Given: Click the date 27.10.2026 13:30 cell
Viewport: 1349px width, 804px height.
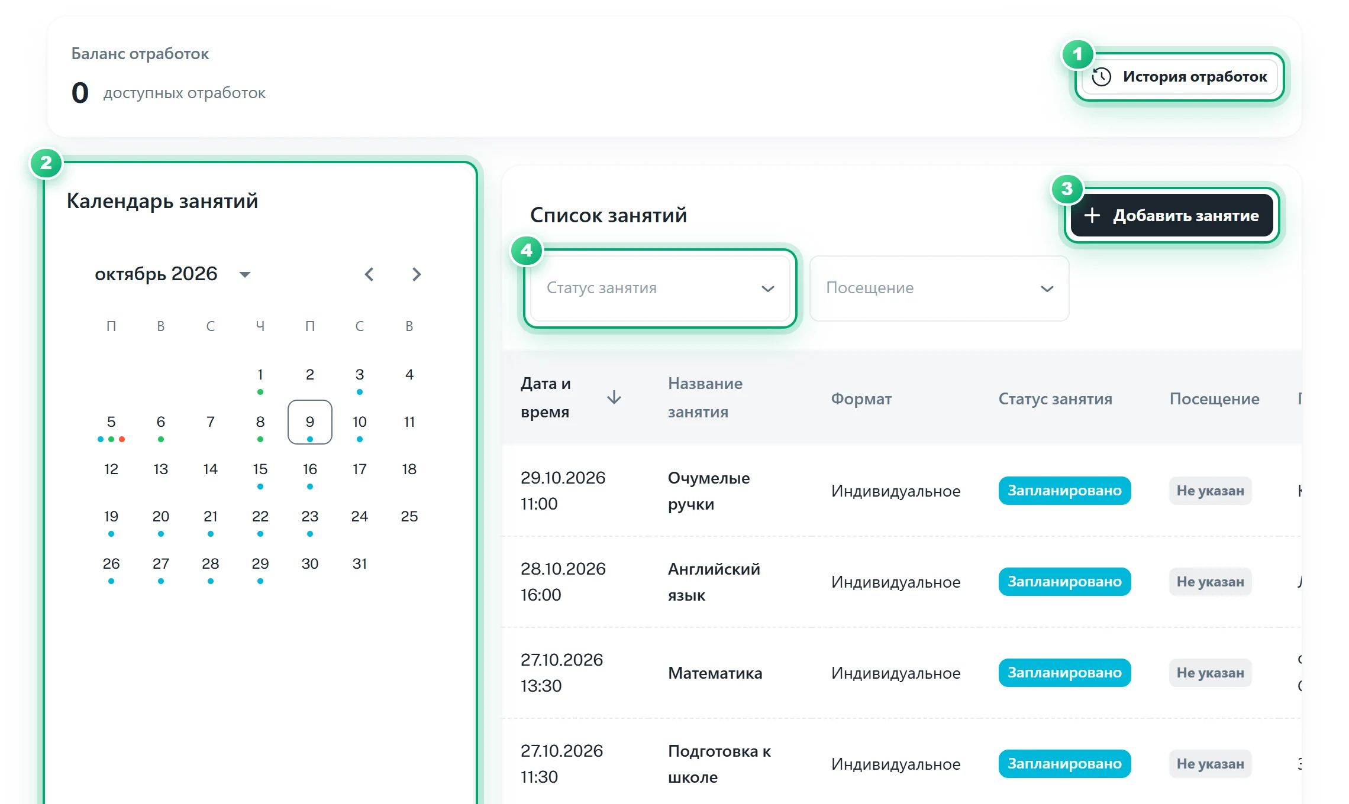Looking at the screenshot, I should [561, 673].
